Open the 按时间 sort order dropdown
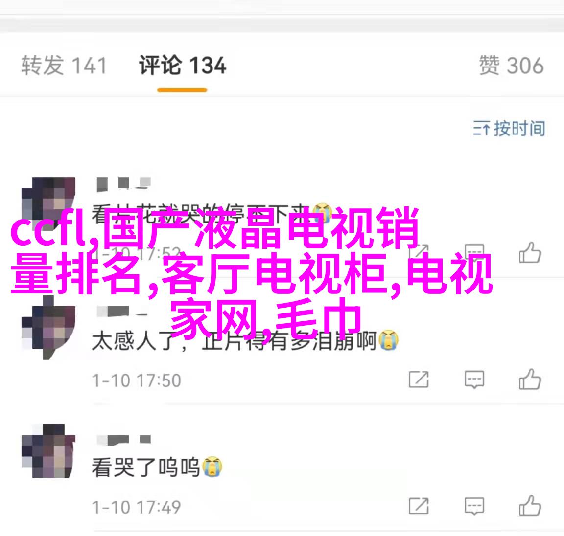The width and height of the screenshot is (564, 536). tap(509, 128)
